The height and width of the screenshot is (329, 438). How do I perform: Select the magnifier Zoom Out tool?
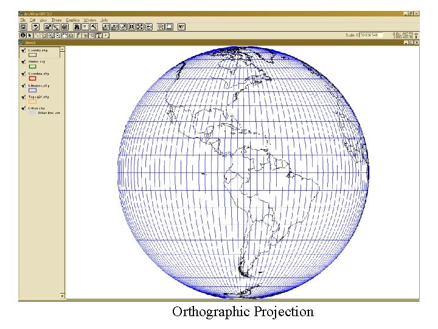tap(58, 35)
